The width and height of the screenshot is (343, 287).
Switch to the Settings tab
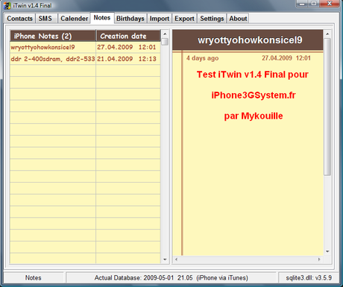point(212,19)
